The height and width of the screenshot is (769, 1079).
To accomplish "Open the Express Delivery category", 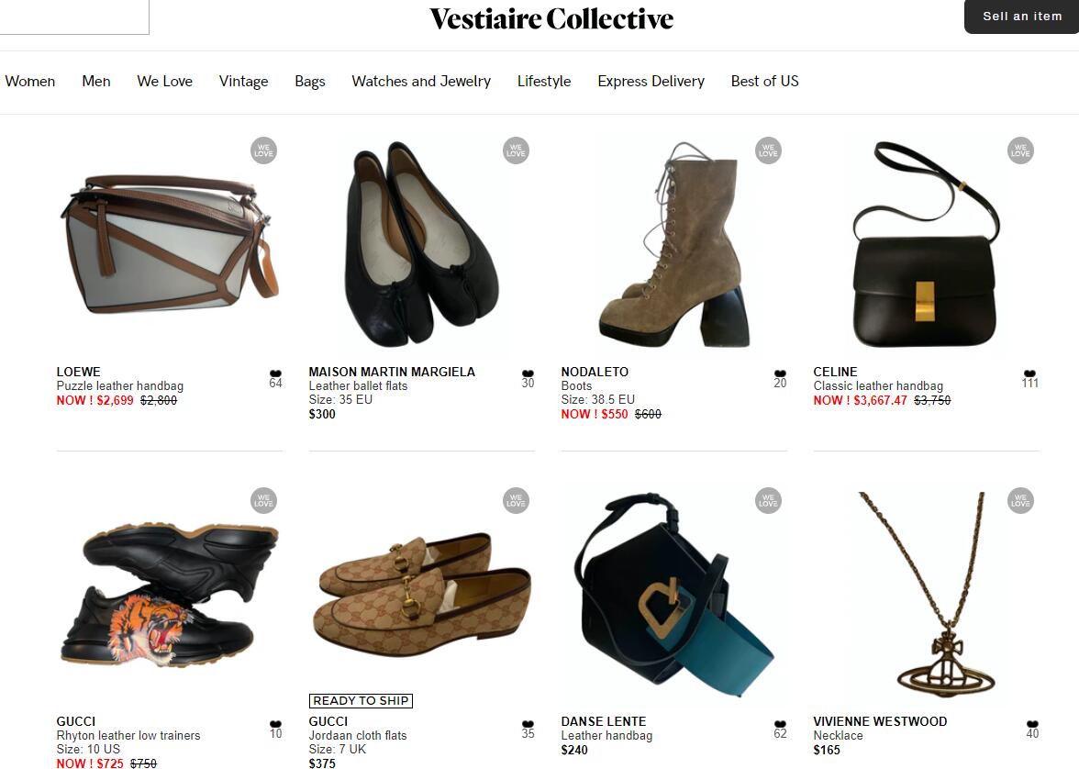I will coord(651,82).
